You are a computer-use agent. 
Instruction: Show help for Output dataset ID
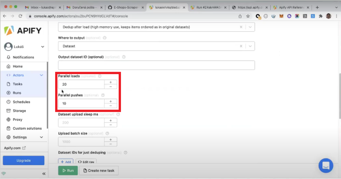[124, 57]
